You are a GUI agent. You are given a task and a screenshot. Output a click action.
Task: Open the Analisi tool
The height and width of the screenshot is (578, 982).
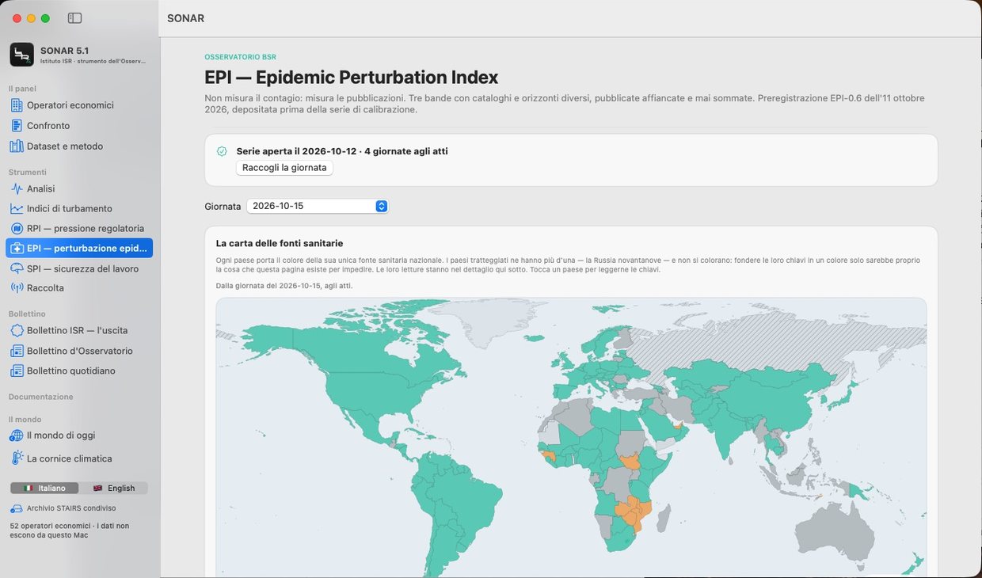tap(79, 188)
